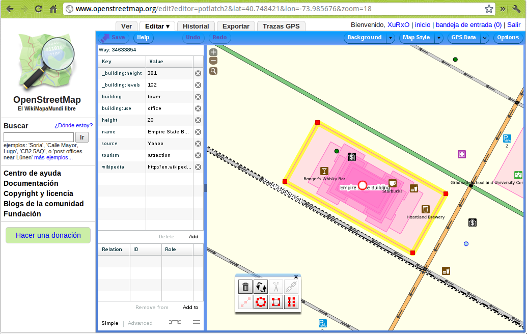Zoom in the map with plus icon
This screenshot has width=527, height=334.
click(x=213, y=52)
